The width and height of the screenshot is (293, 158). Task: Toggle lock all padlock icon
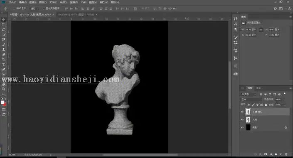pos(266,105)
